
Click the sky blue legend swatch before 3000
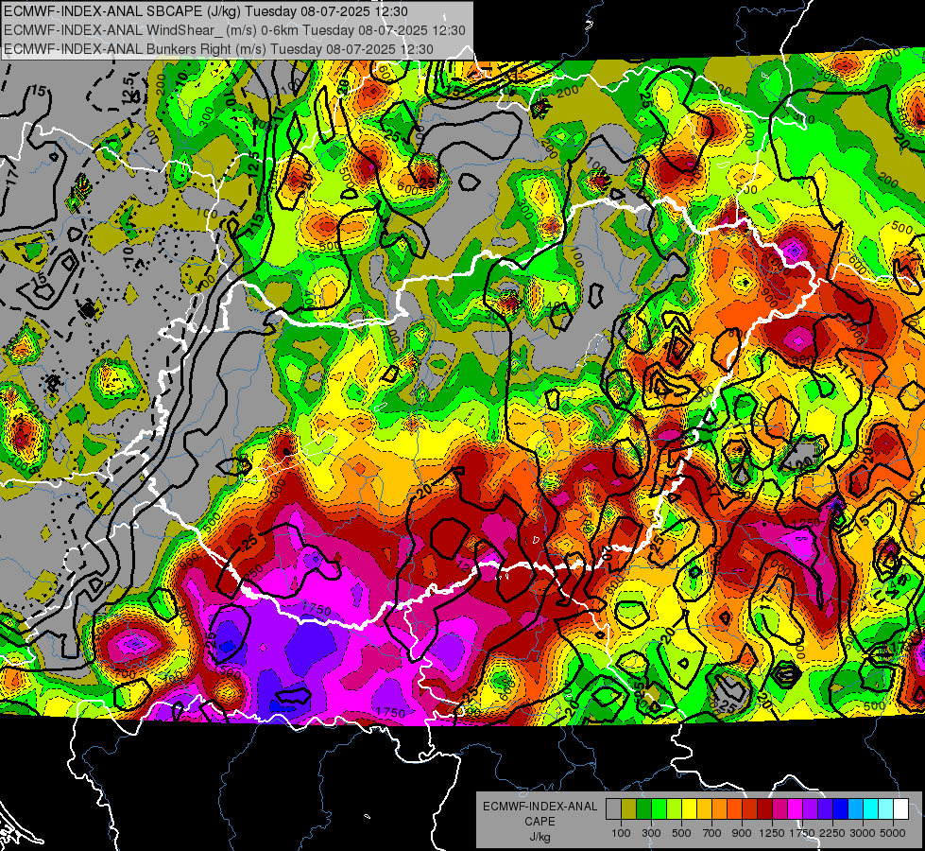856,809
